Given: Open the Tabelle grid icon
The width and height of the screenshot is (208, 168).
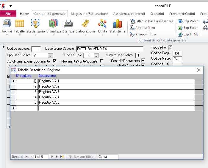Looking at the screenshot, I should pos(19,24).
